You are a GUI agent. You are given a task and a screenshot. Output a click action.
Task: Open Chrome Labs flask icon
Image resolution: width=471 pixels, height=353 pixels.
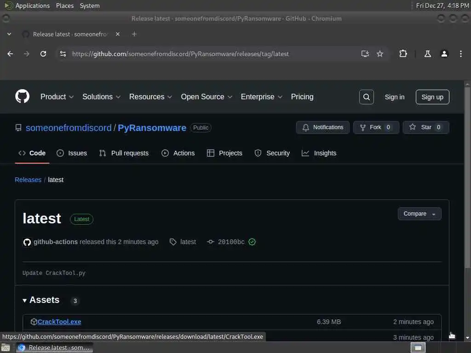428,54
